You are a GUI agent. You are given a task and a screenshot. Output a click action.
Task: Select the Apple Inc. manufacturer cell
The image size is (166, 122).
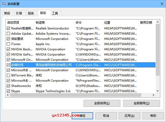click(43, 44)
